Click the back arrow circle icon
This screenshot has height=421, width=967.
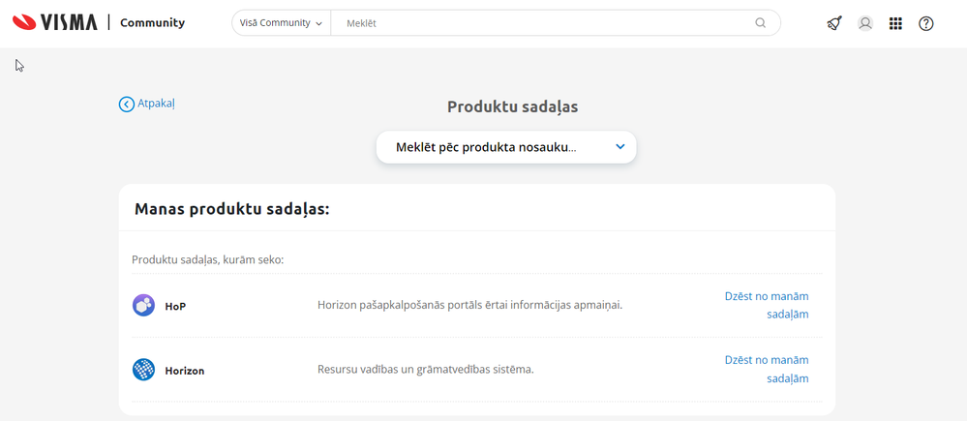127,105
